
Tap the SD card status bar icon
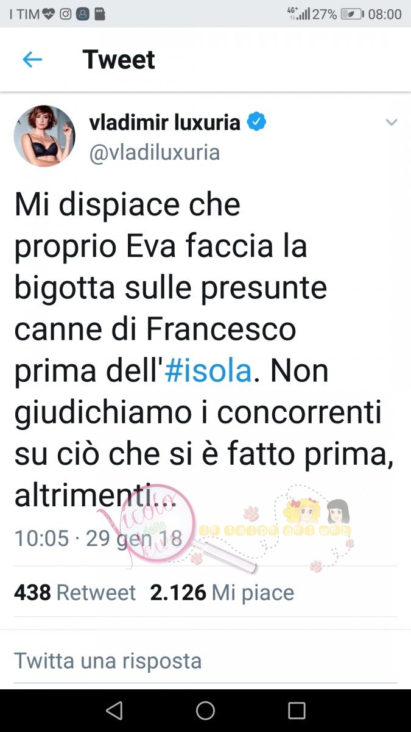pyautogui.click(x=100, y=14)
